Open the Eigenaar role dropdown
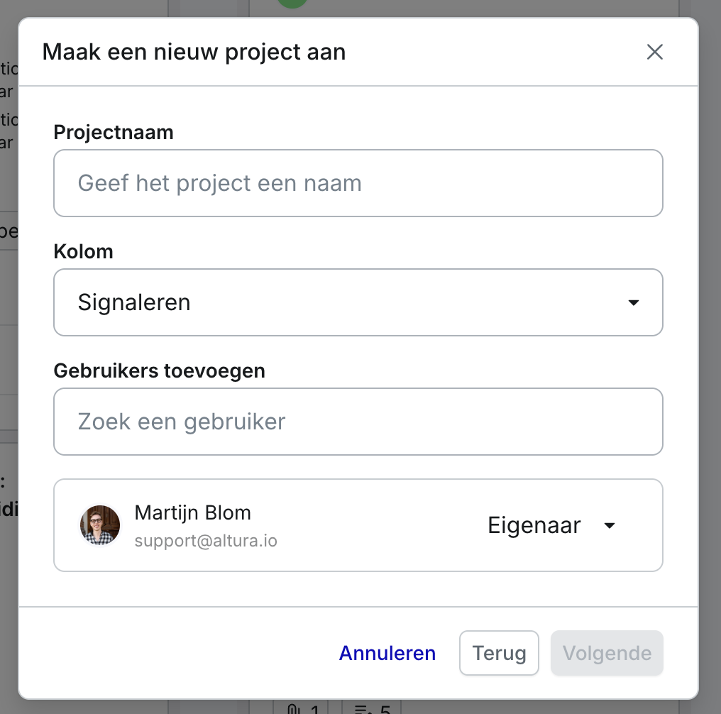The height and width of the screenshot is (714, 721). 551,526
